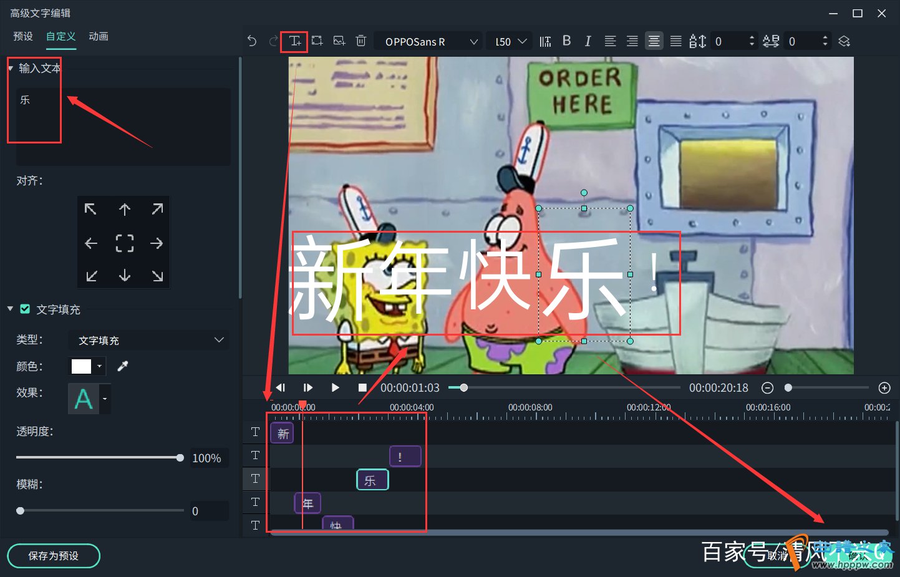This screenshot has width=900, height=577.
Task: Select the 新 text clip on timeline
Action: 283,433
